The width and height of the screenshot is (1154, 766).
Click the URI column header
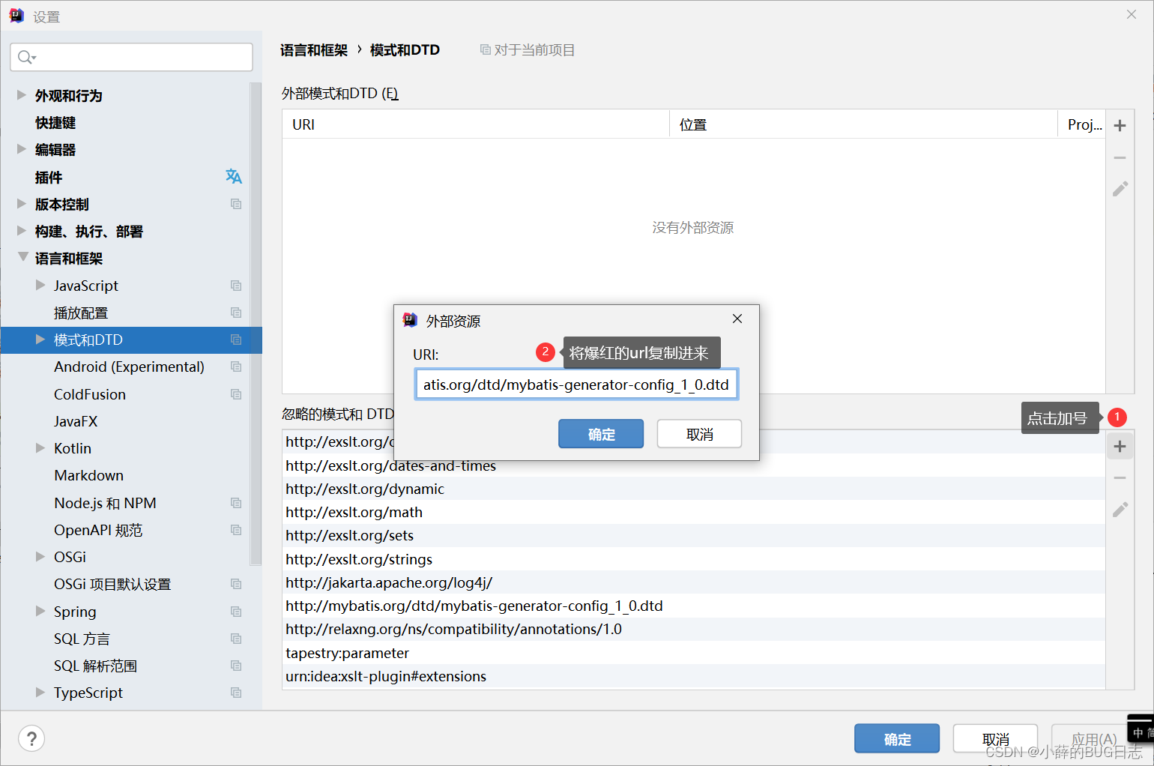475,124
